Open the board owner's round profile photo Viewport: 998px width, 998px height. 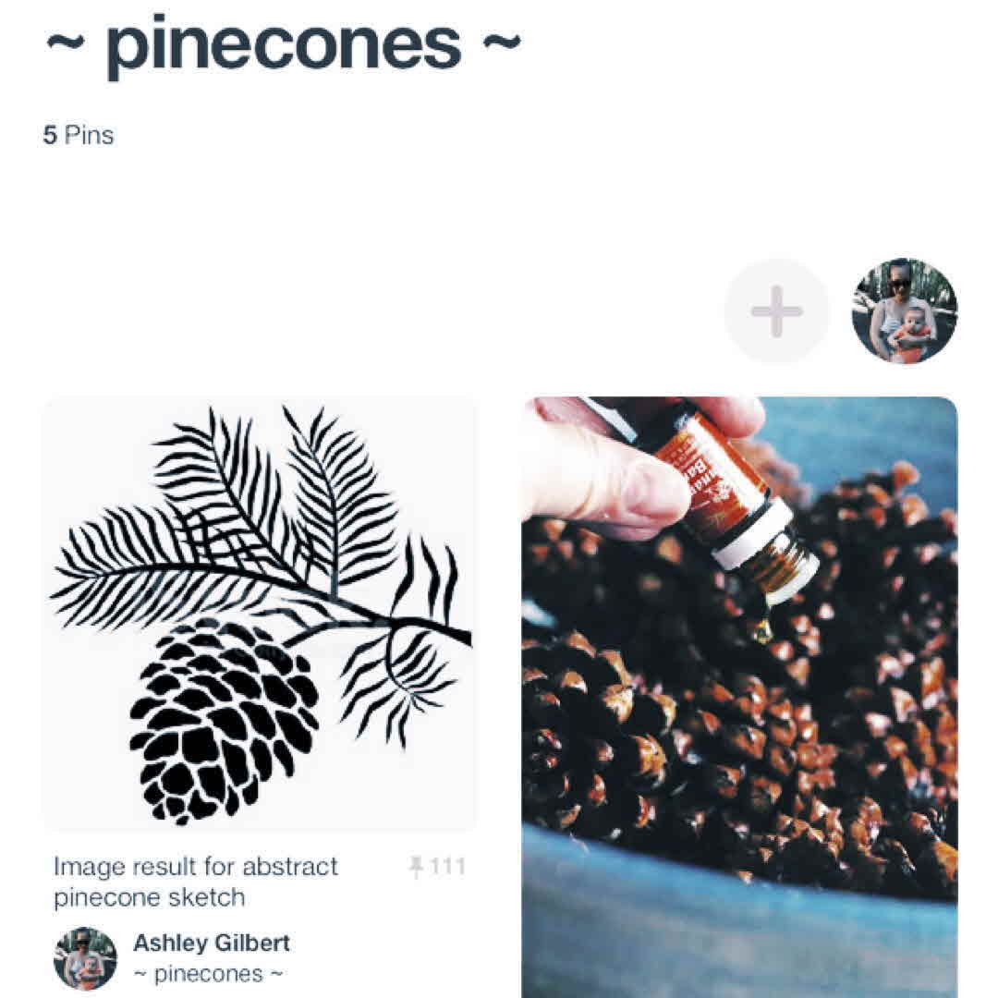click(x=905, y=311)
